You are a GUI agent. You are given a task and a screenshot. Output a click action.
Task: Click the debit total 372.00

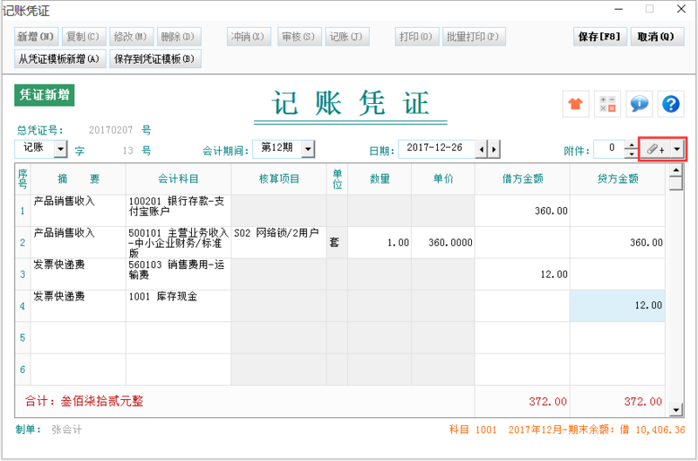point(548,402)
